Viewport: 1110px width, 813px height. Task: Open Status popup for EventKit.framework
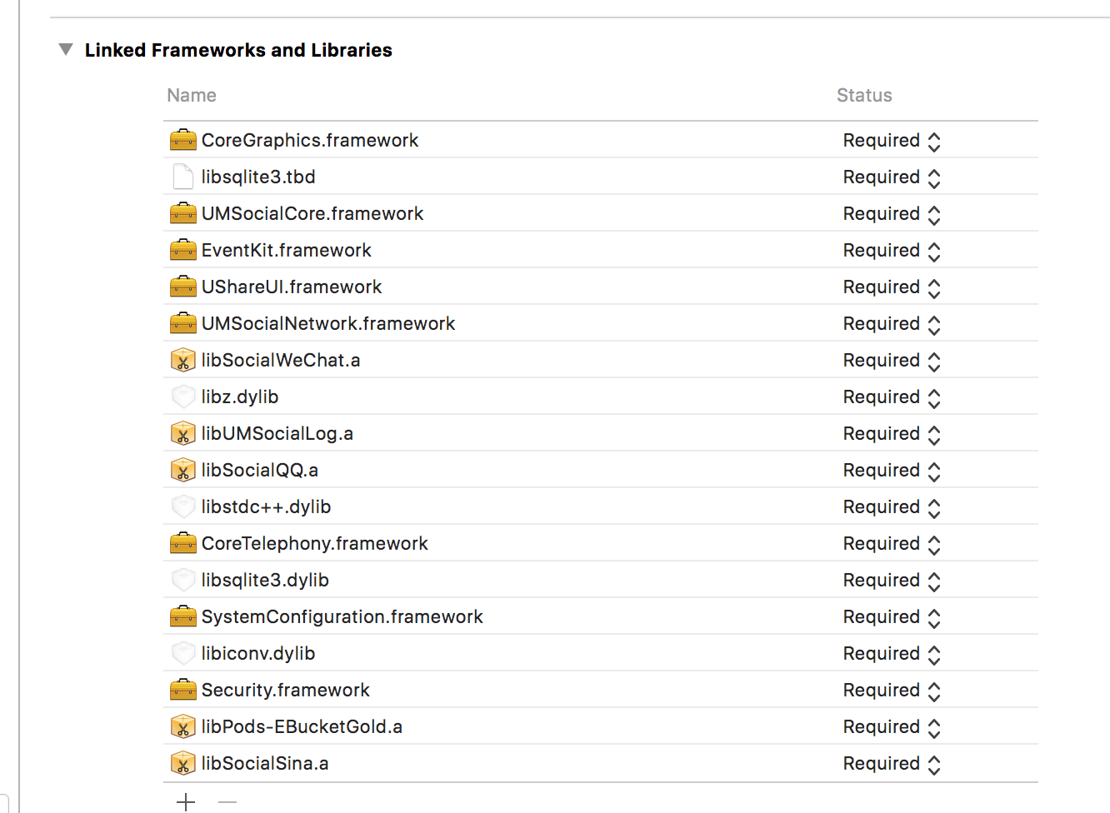pos(892,251)
